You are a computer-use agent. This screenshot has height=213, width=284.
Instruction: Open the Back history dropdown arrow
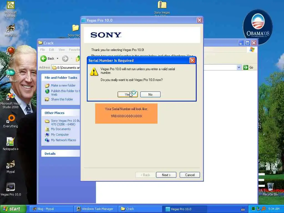point(57,59)
